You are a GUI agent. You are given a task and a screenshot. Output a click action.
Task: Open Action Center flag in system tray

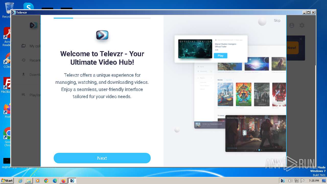pyautogui.click(x=302, y=181)
